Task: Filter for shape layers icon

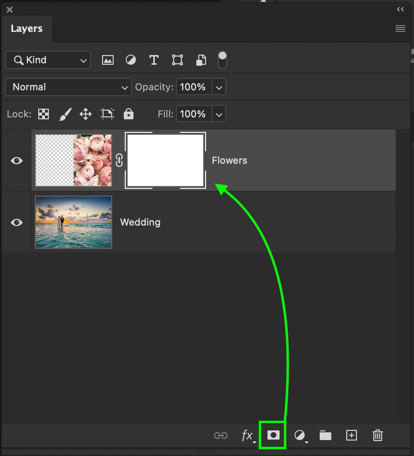Action: click(177, 60)
